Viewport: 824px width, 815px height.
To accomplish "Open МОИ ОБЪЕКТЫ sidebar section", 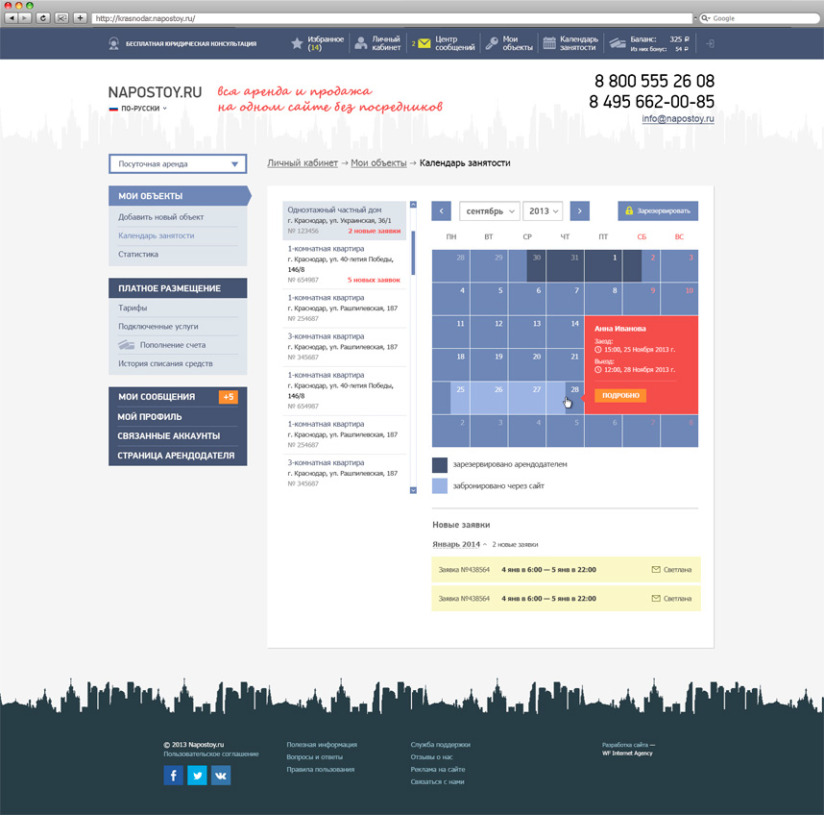I will [179, 196].
